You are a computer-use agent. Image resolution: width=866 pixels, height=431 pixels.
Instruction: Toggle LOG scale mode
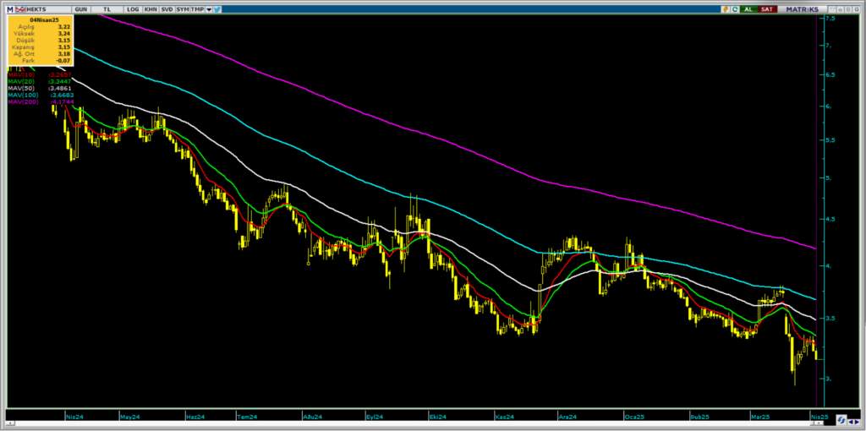[133, 9]
